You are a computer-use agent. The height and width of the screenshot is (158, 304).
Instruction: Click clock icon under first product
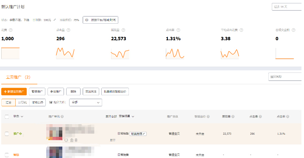[66, 140]
